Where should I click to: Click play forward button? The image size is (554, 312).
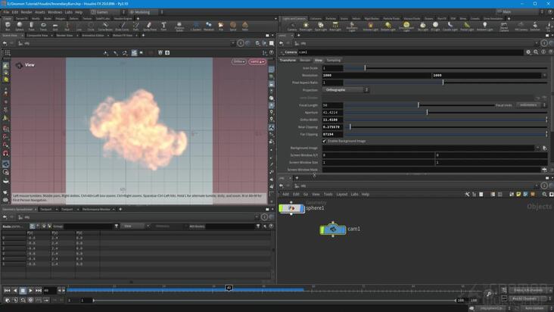[31, 291]
